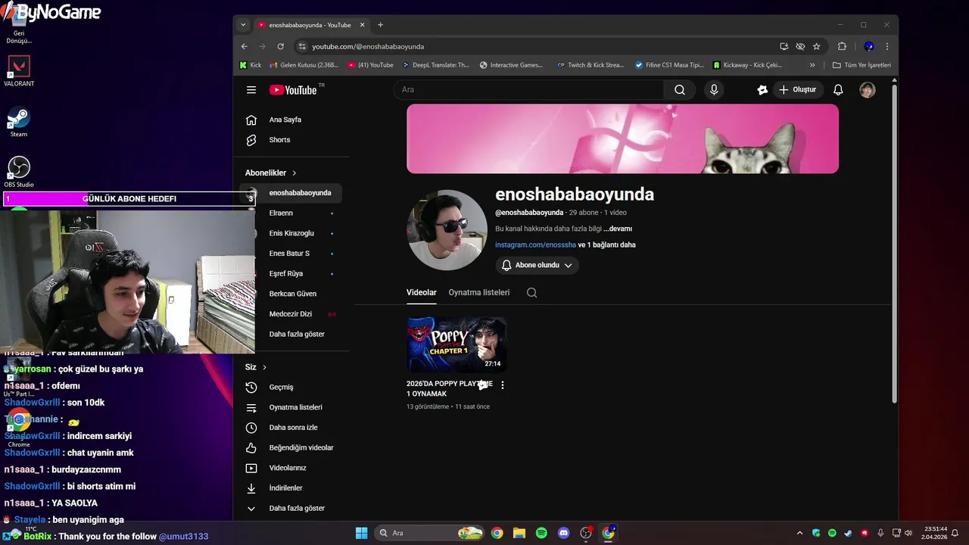The image size is (969, 545).
Task: Show hidden system tray icons
Action: coord(799,533)
